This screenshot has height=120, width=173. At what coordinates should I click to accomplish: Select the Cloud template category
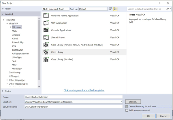(15, 39)
